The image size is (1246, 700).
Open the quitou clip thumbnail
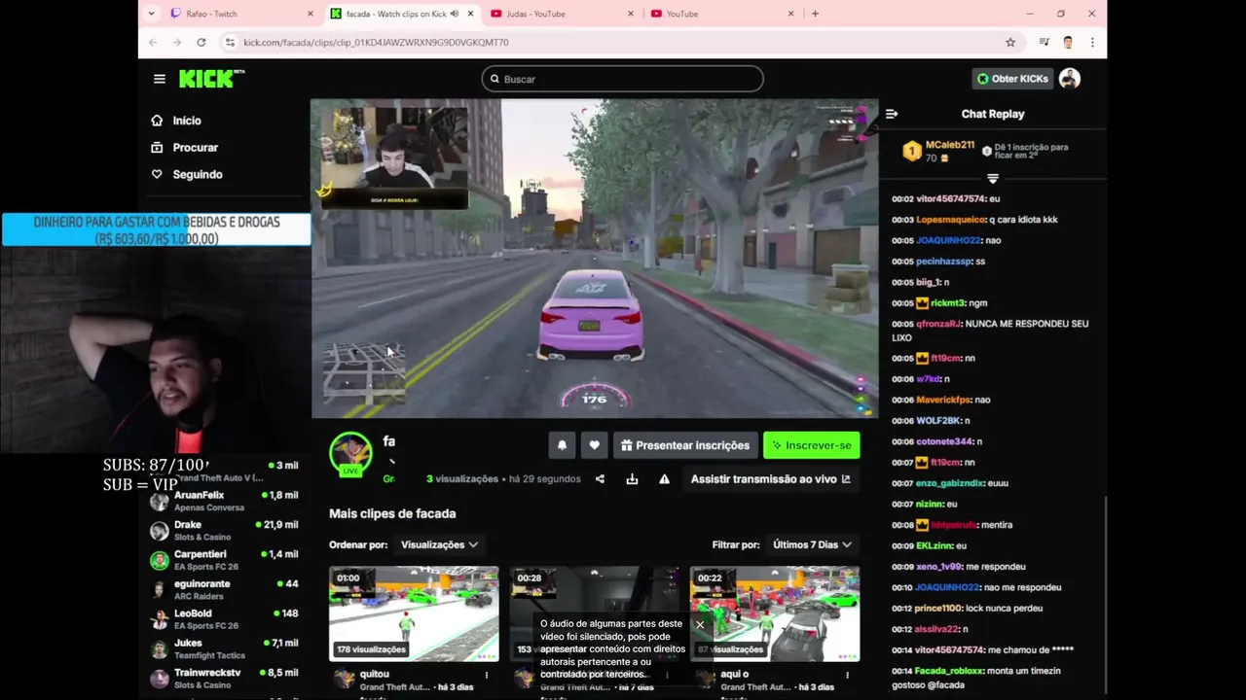coord(414,613)
